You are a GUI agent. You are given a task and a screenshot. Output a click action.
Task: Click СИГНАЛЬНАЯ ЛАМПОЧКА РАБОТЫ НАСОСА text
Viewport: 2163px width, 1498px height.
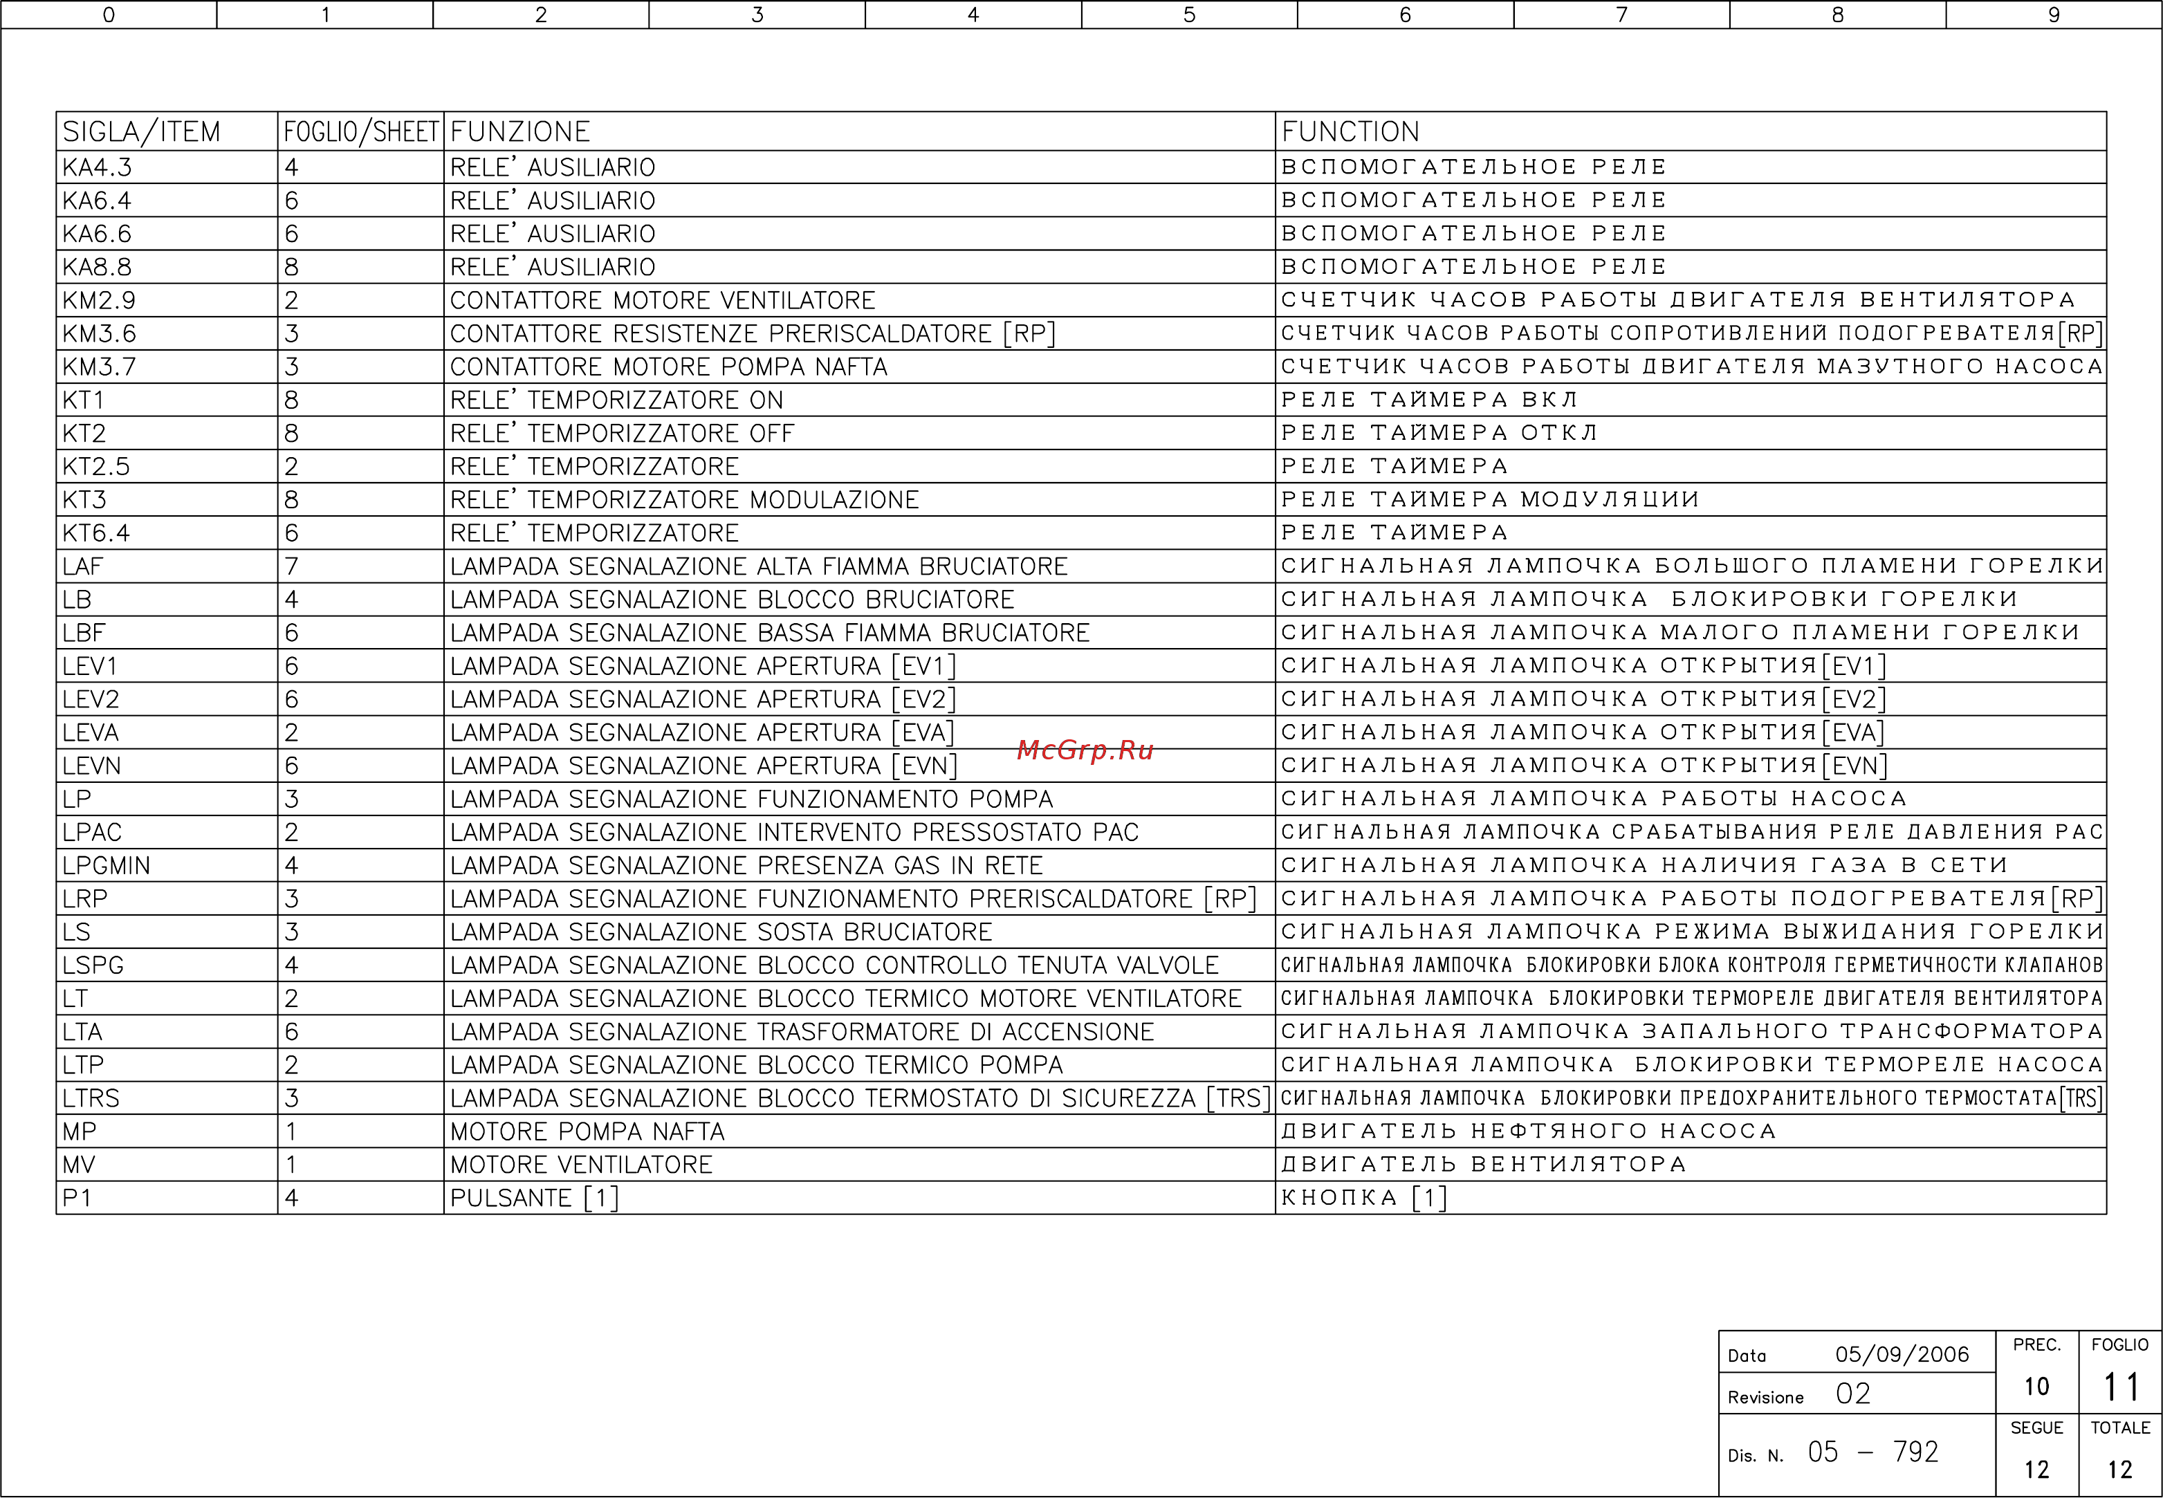point(1594,799)
